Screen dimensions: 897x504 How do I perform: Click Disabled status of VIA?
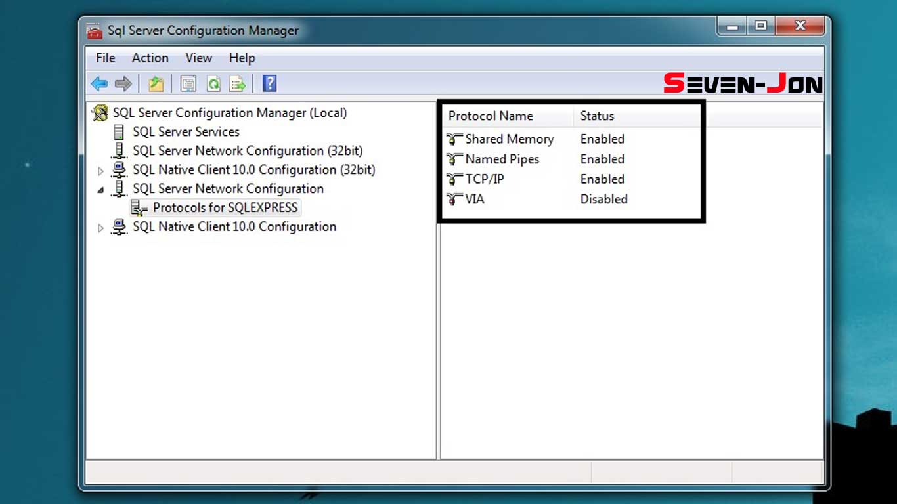[604, 199]
